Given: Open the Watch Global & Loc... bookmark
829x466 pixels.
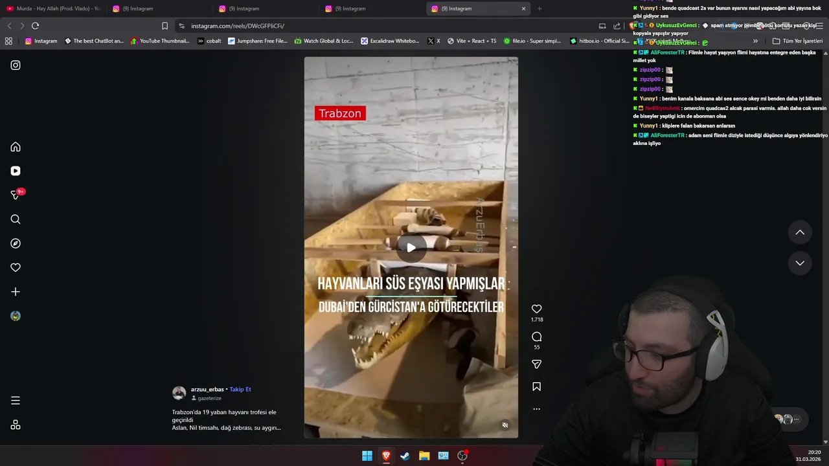Looking at the screenshot, I should 324,41.
